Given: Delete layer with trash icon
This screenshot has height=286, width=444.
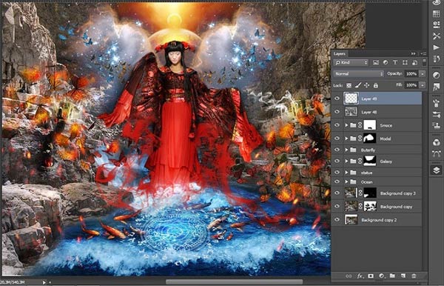Looking at the screenshot, I should [414, 276].
